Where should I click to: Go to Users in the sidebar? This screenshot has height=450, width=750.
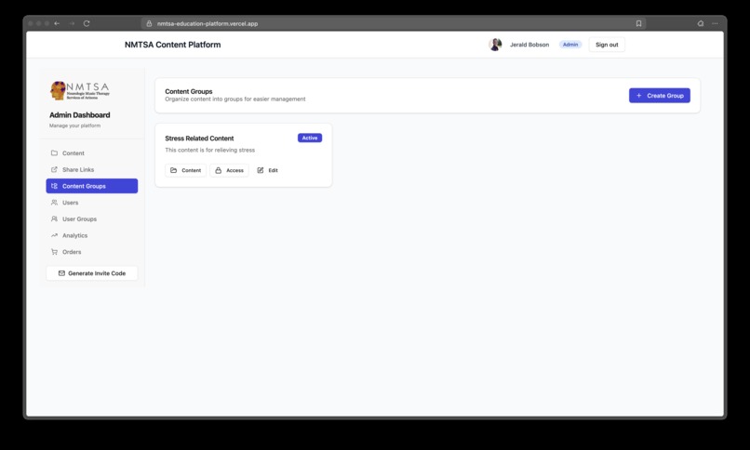pos(92,203)
